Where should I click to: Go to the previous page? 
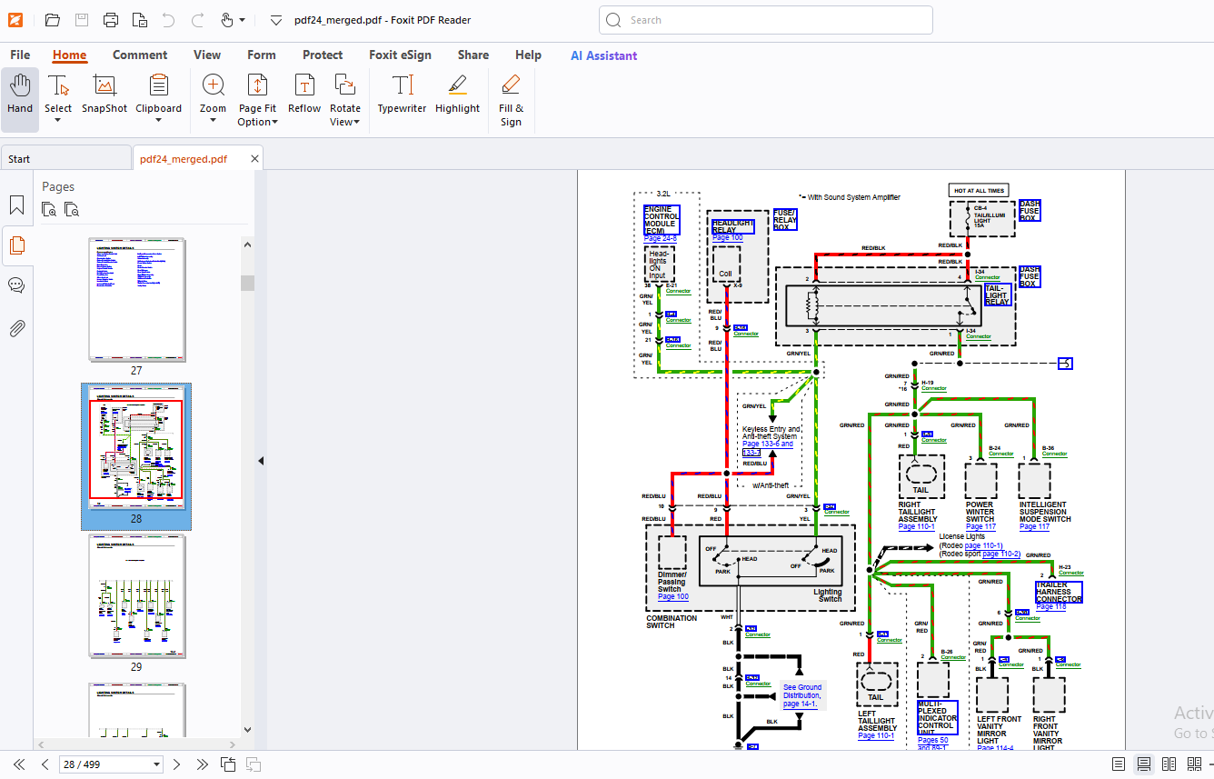(45, 764)
